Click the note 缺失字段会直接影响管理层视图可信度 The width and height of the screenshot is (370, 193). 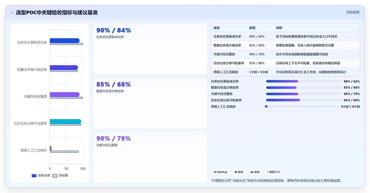[302, 54]
